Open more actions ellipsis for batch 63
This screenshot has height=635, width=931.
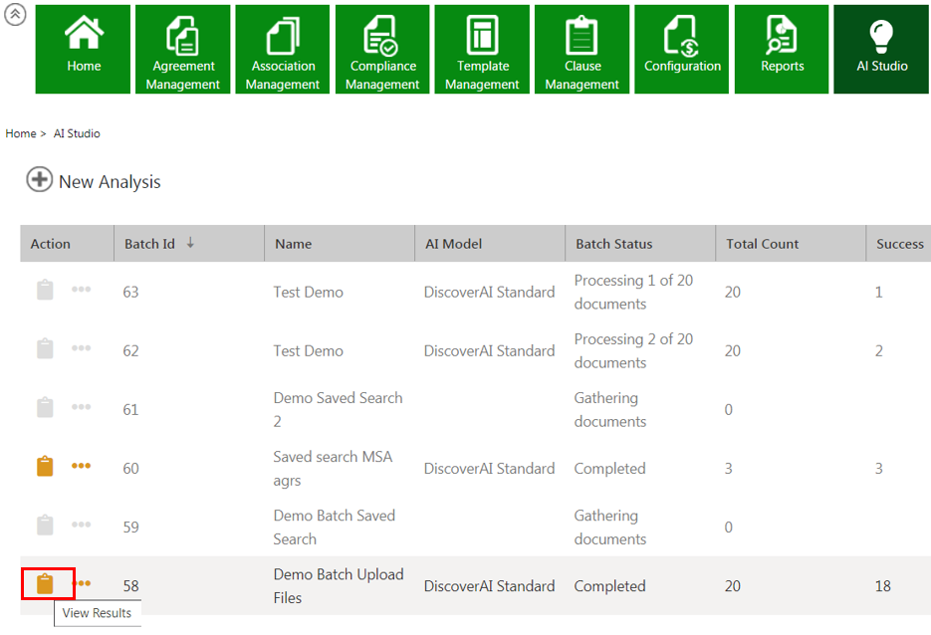click(x=82, y=290)
